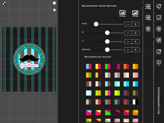This screenshot has height=123, width=164.
Task: Switch to the F-Image tab
Action: (148, 18)
